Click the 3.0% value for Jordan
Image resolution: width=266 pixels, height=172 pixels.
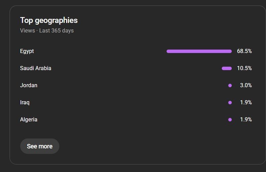coord(246,85)
